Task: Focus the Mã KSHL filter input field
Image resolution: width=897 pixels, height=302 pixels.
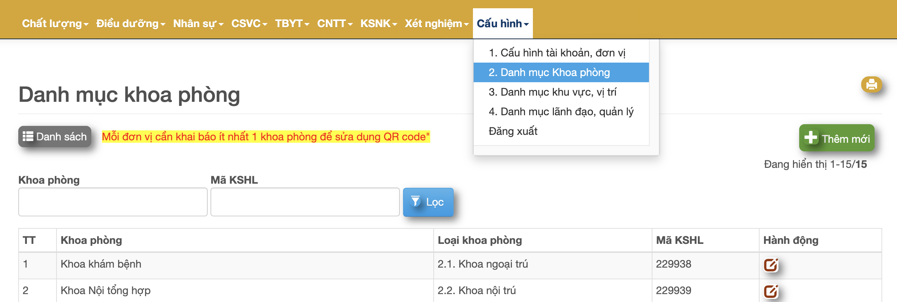Action: tap(305, 202)
